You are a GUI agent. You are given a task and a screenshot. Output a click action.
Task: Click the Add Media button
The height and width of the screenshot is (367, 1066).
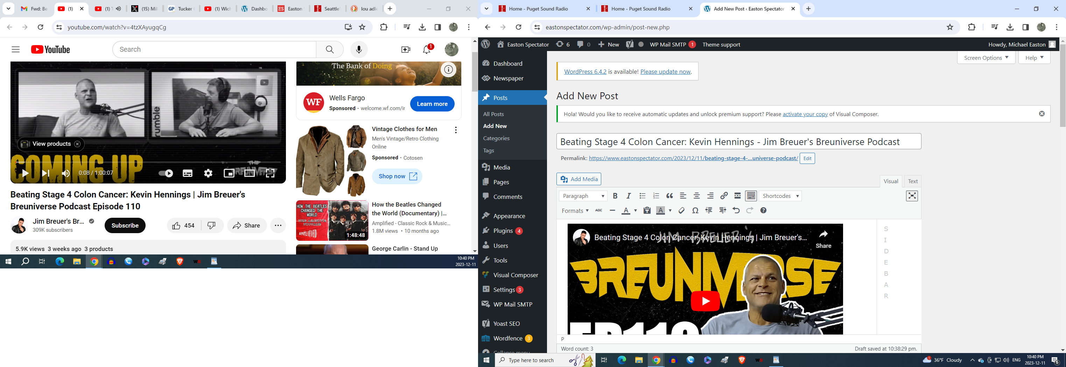[578, 179]
